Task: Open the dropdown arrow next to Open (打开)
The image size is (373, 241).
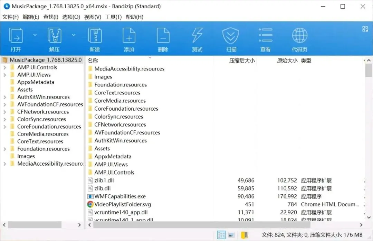Action: (35, 35)
